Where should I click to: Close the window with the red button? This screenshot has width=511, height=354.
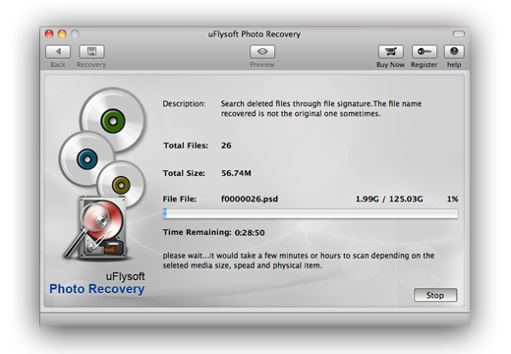[x=49, y=33]
